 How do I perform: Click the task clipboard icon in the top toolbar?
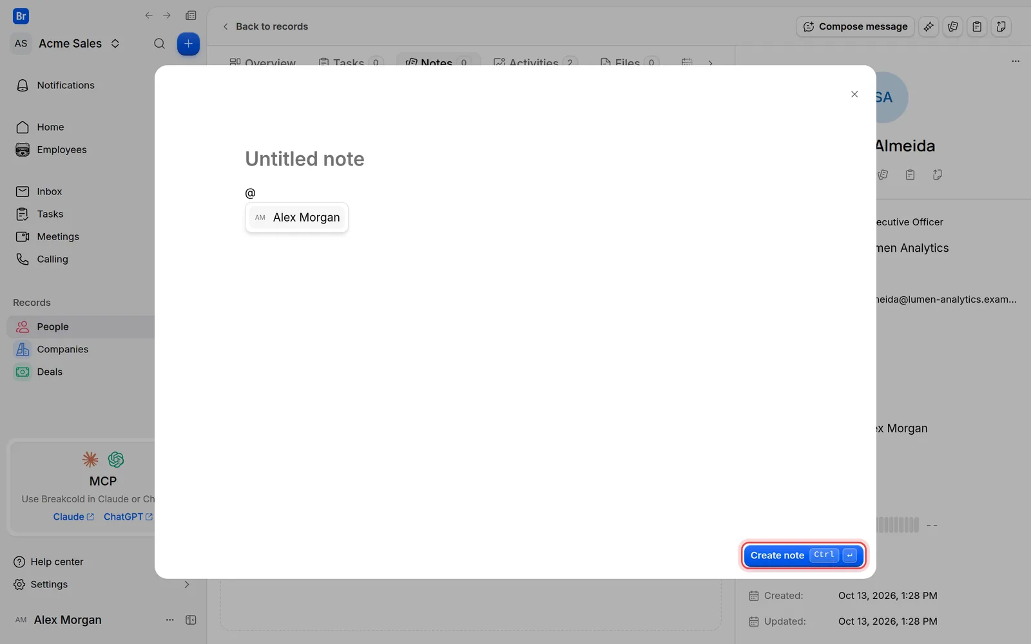coord(977,26)
